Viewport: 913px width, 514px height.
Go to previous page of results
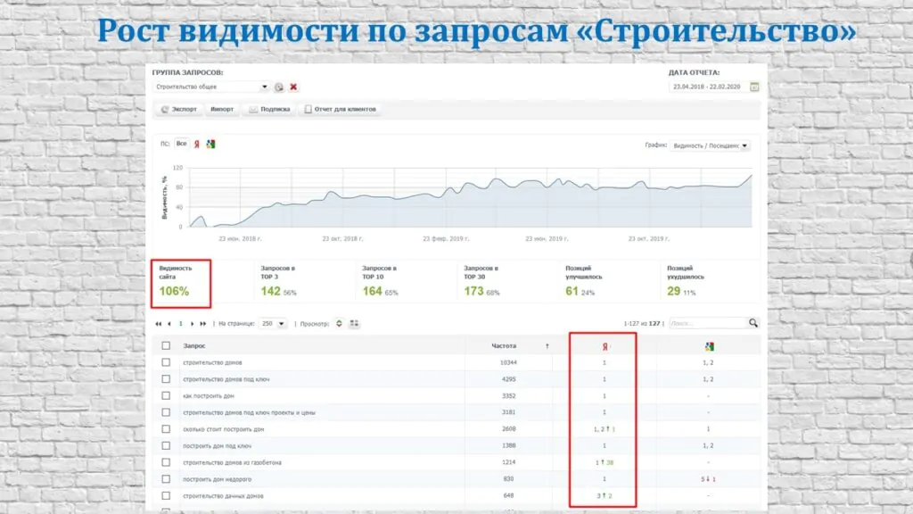169,323
